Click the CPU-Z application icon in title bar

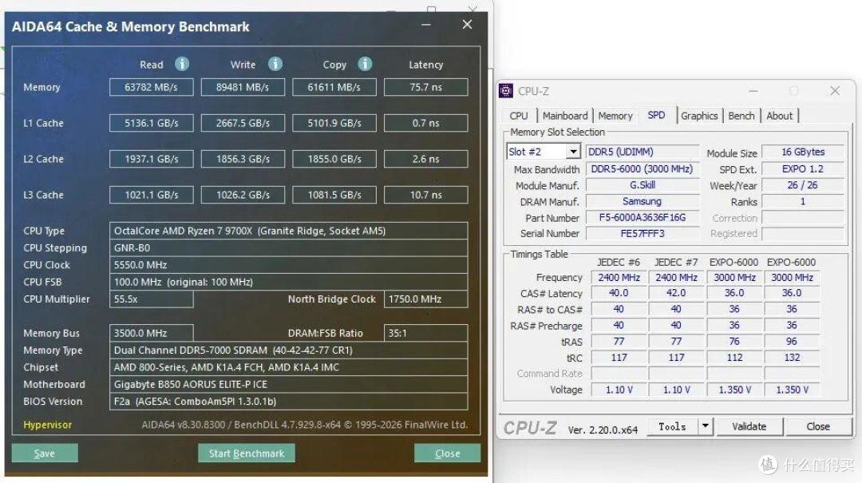(x=506, y=91)
